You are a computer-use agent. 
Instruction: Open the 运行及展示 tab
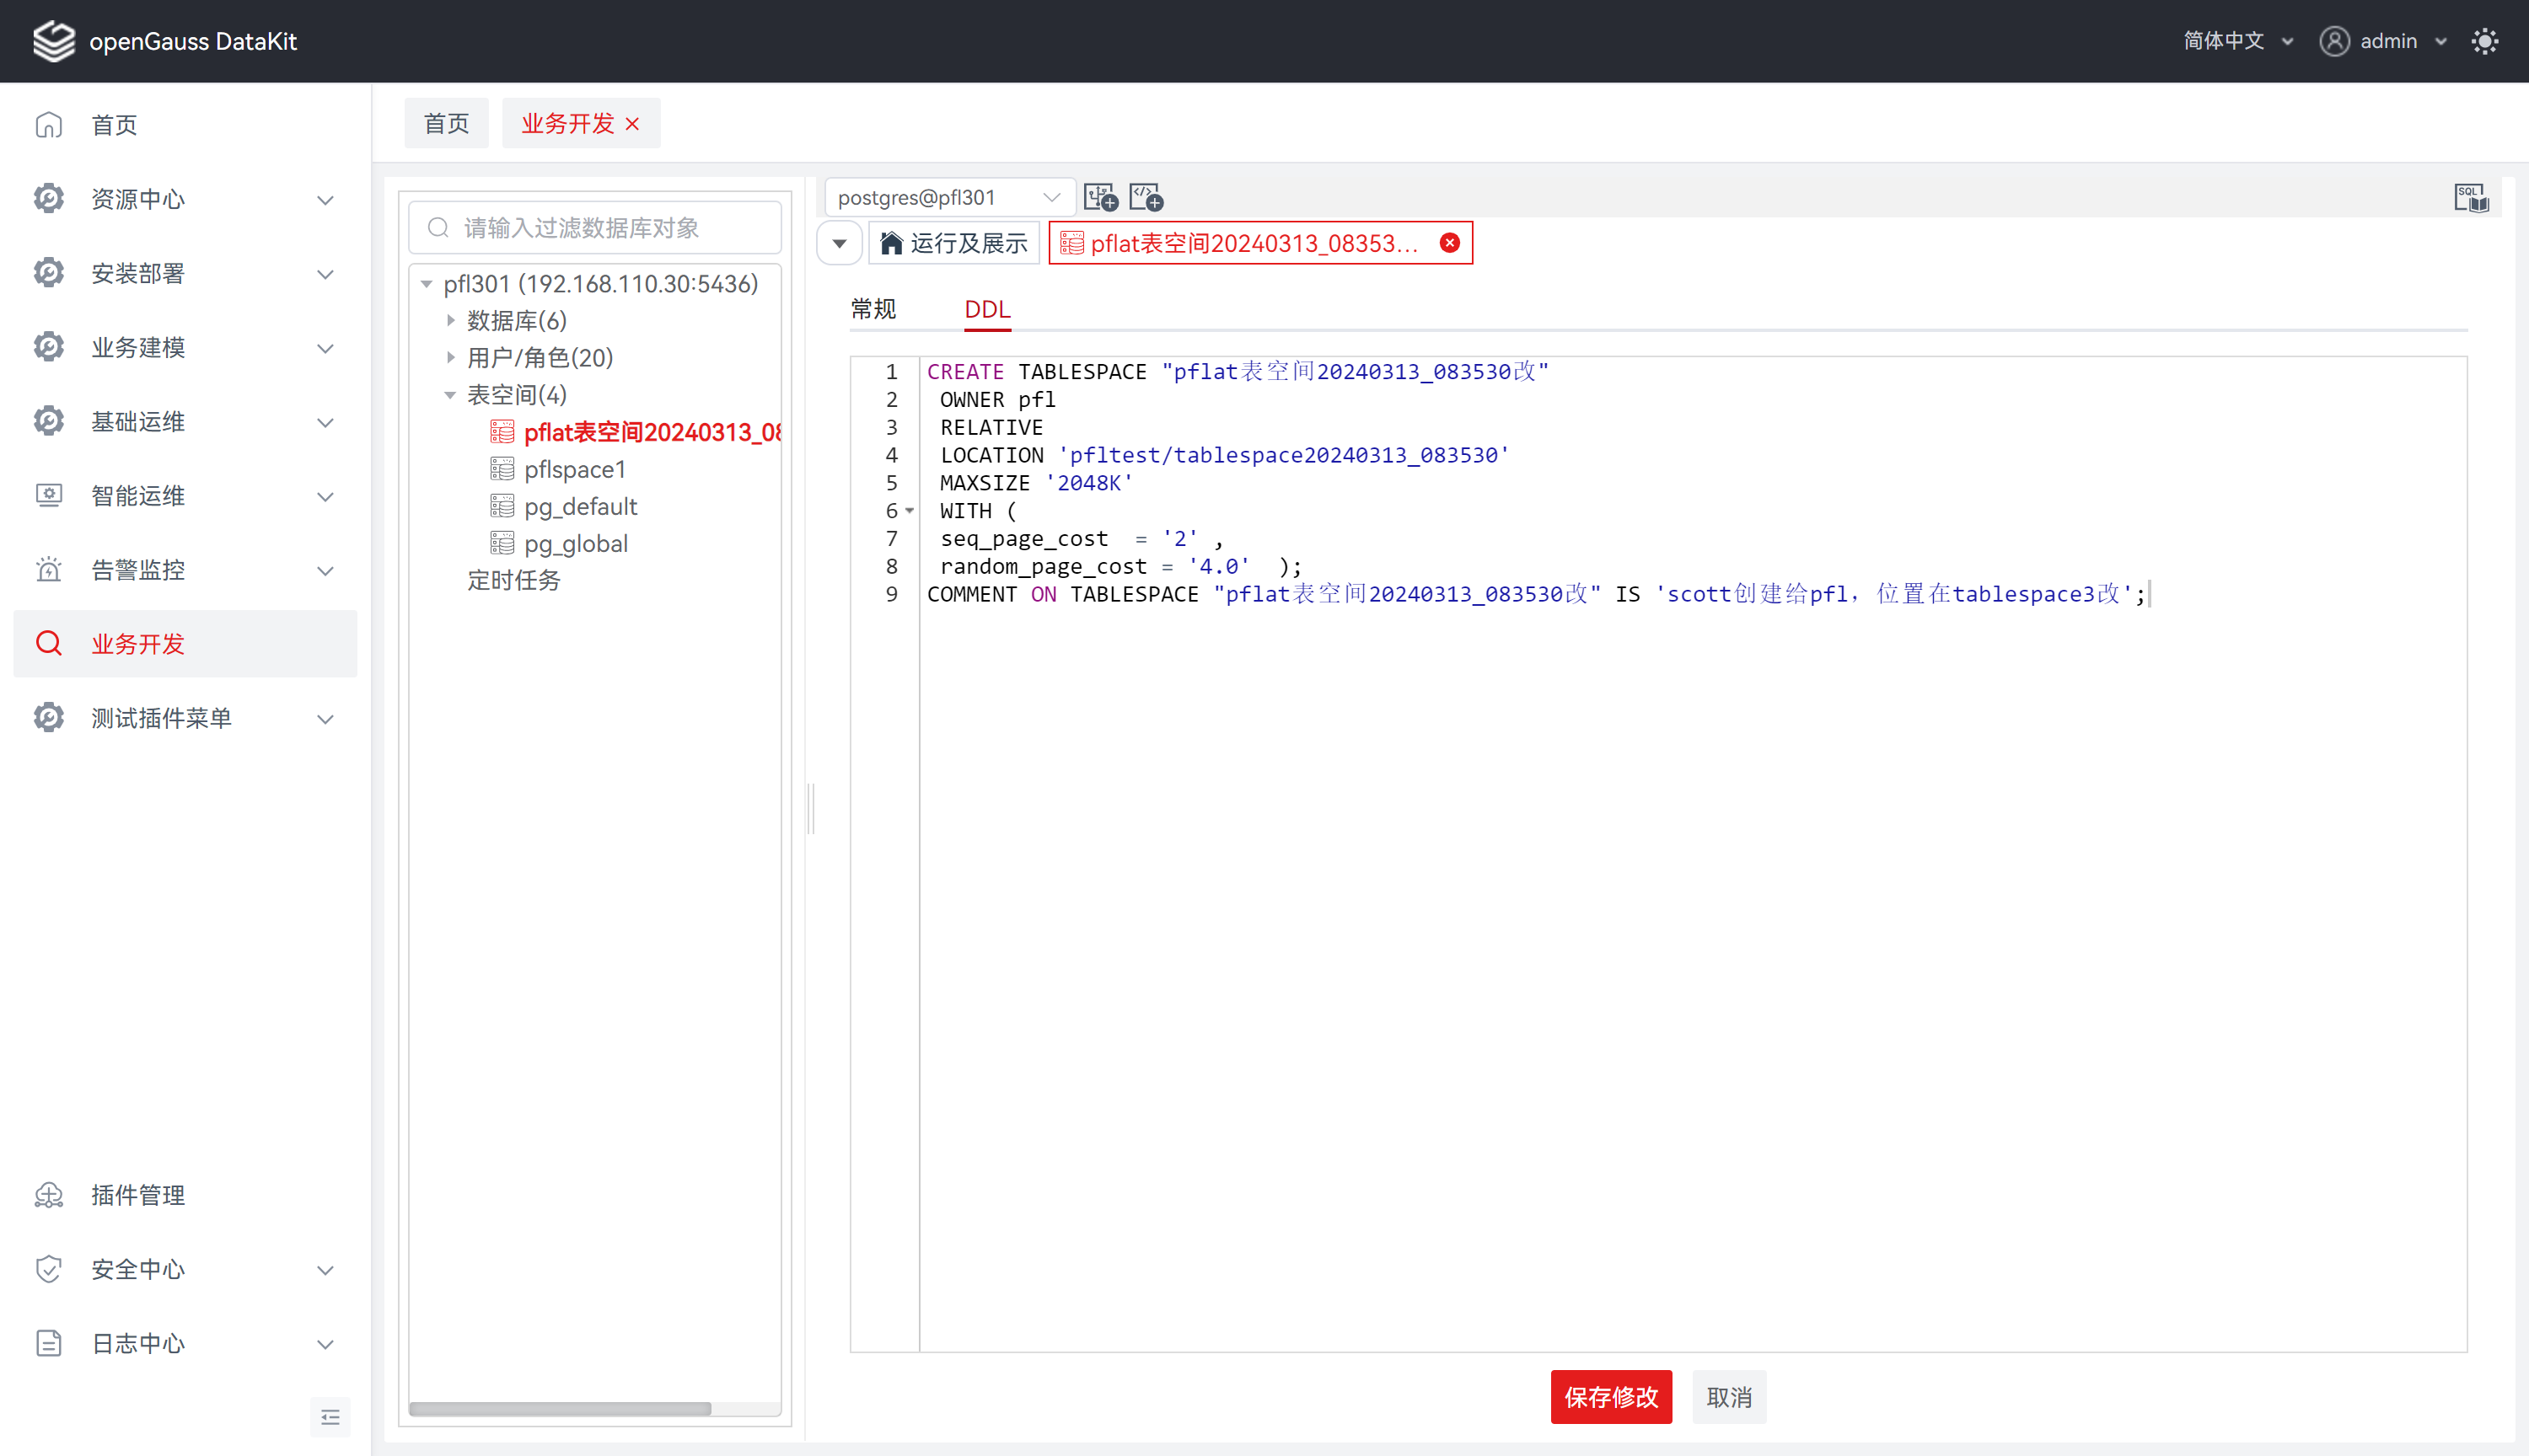[x=954, y=243]
